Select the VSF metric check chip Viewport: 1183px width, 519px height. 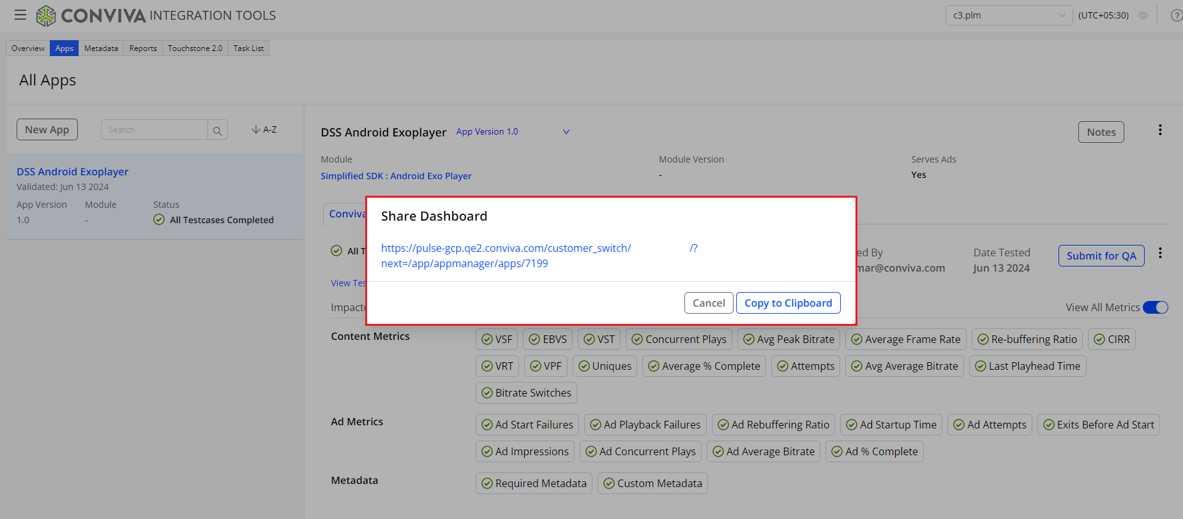click(x=497, y=339)
